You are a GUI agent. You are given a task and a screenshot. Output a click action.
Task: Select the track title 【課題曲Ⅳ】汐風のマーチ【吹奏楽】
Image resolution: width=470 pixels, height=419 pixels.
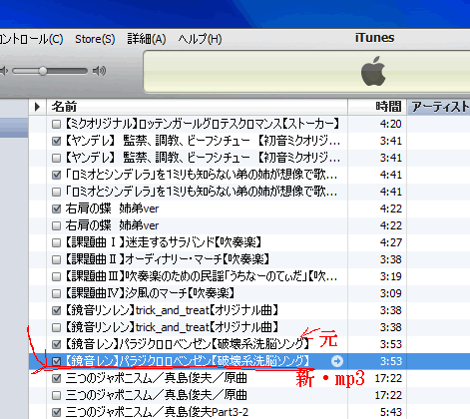pyautogui.click(x=150, y=293)
